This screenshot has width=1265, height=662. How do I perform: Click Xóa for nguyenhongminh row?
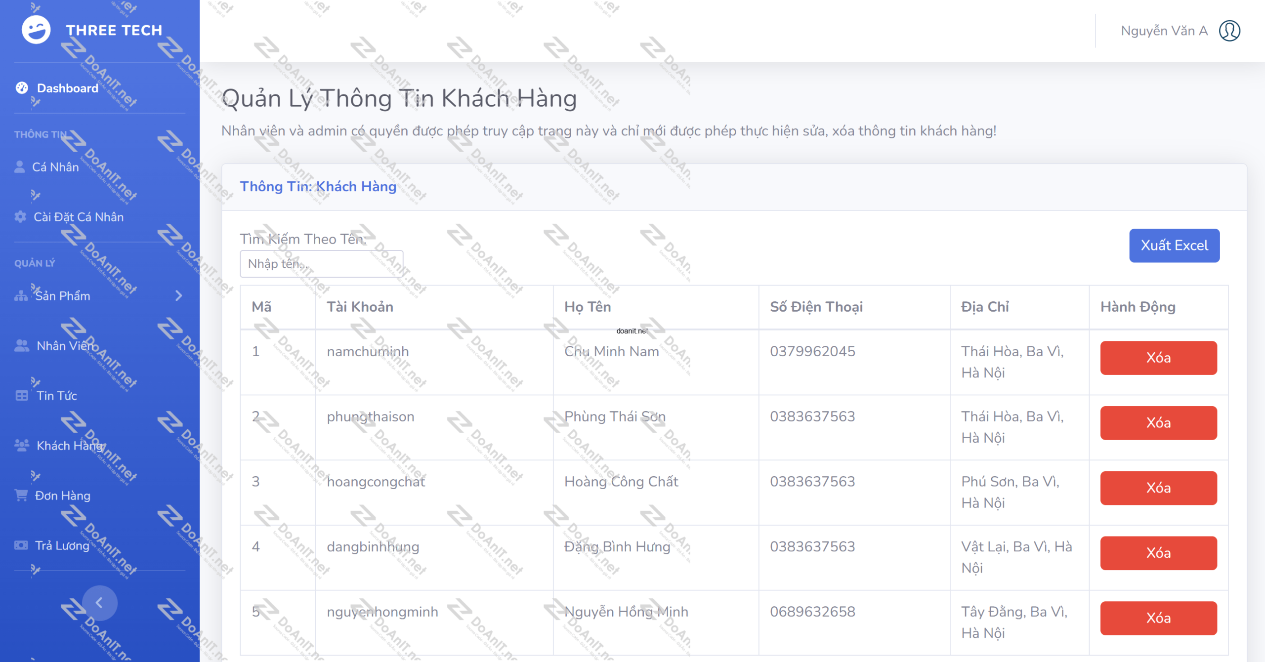[x=1158, y=618]
